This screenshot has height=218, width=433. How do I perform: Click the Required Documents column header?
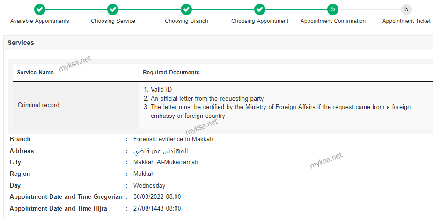pos(171,73)
